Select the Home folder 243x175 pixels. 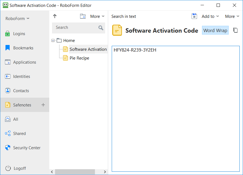(69, 41)
